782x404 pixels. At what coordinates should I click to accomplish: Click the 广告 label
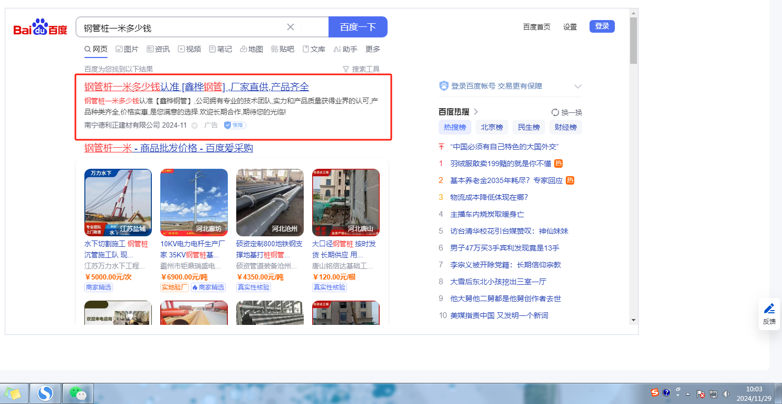pyautogui.click(x=211, y=126)
